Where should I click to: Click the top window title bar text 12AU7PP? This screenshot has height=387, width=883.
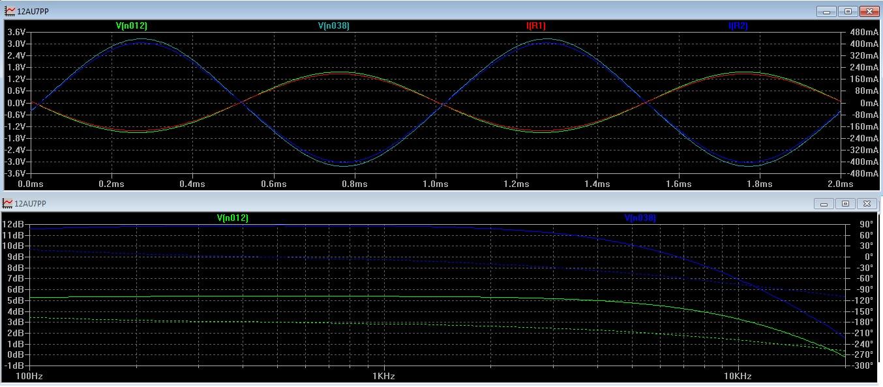(x=32, y=12)
